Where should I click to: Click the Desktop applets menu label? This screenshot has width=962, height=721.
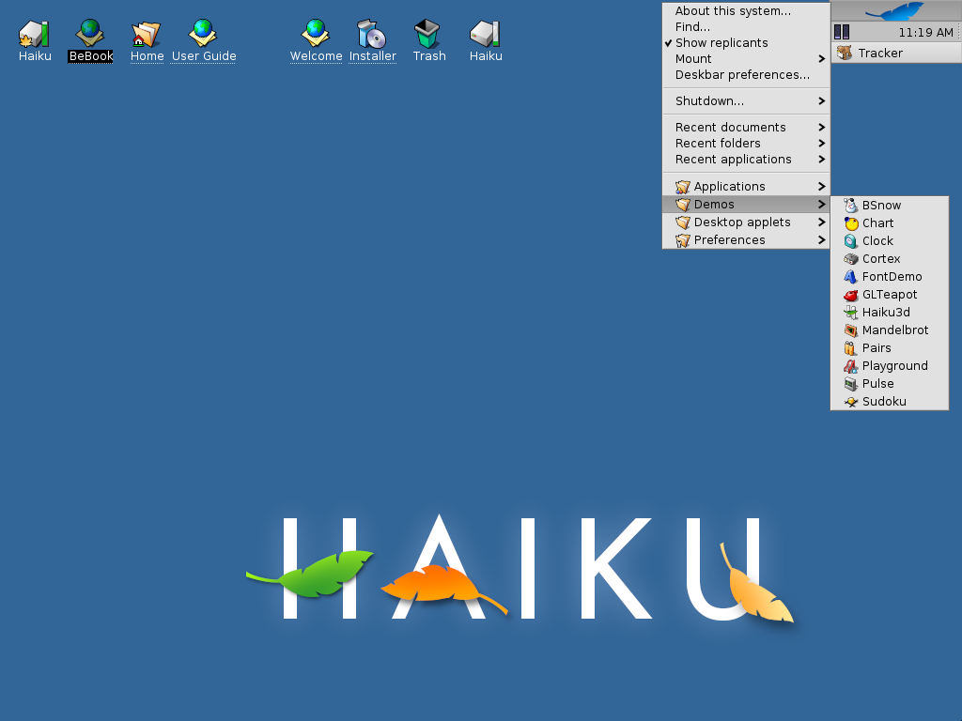point(742,222)
